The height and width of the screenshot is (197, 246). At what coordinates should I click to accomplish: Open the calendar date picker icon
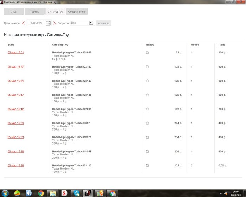coord(48,23)
